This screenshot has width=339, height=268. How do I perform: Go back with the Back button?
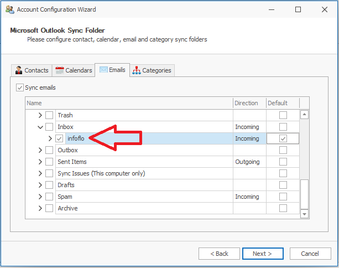pyautogui.click(x=218, y=254)
